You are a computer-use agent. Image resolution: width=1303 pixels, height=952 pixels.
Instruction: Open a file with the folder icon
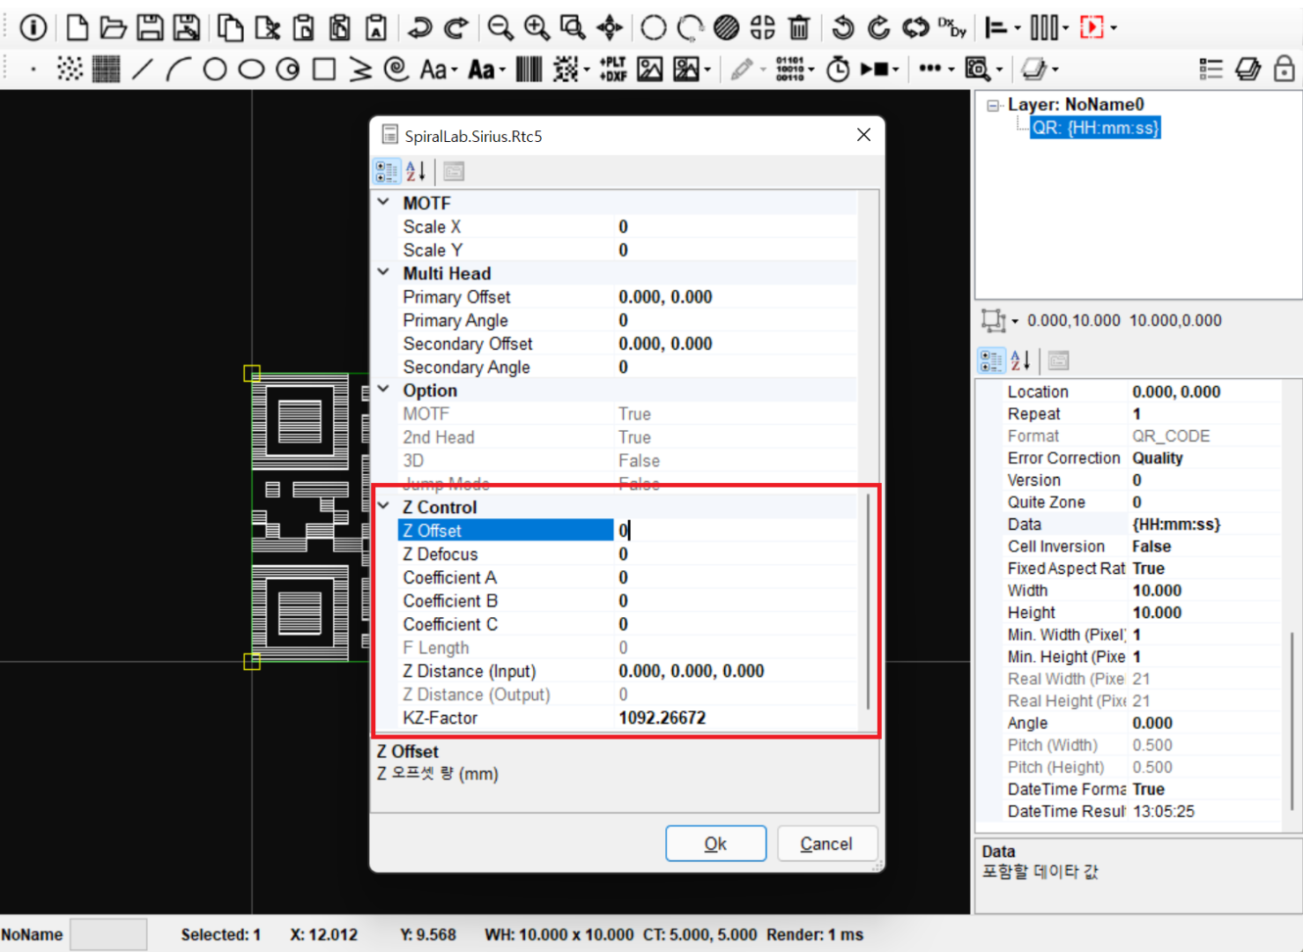[x=114, y=27]
